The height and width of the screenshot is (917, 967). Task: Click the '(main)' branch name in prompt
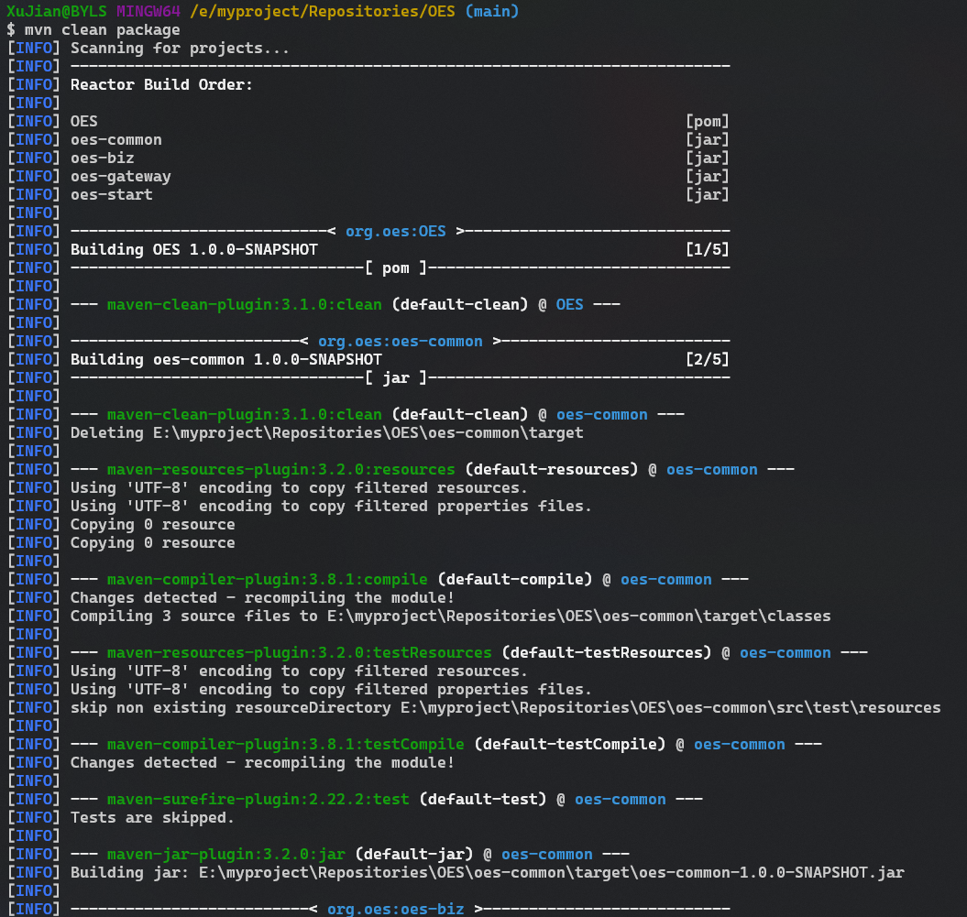(492, 12)
